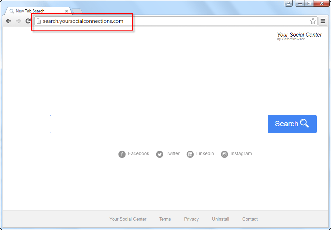Bookmark this page with the star icon
331x230 pixels.
coord(313,21)
